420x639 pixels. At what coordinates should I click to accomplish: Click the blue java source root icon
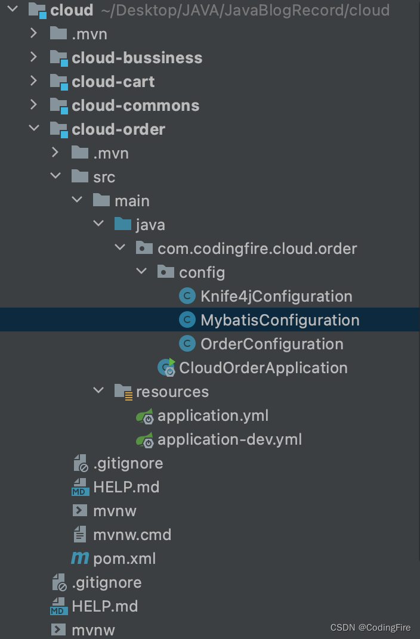pyautogui.click(x=123, y=224)
